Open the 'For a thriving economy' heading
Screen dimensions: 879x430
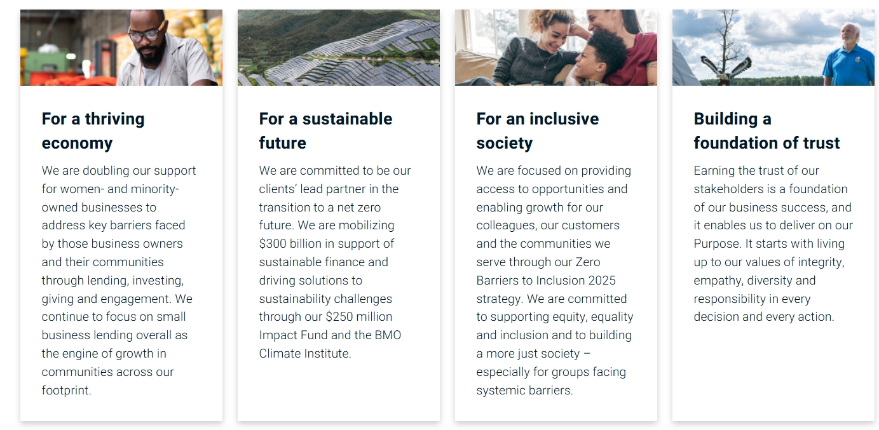coord(93,131)
